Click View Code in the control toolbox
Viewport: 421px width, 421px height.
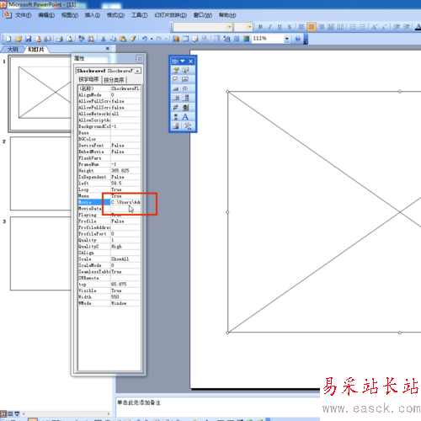185,70
